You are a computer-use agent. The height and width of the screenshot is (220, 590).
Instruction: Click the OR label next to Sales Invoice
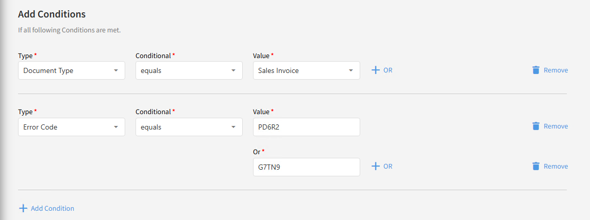388,70
